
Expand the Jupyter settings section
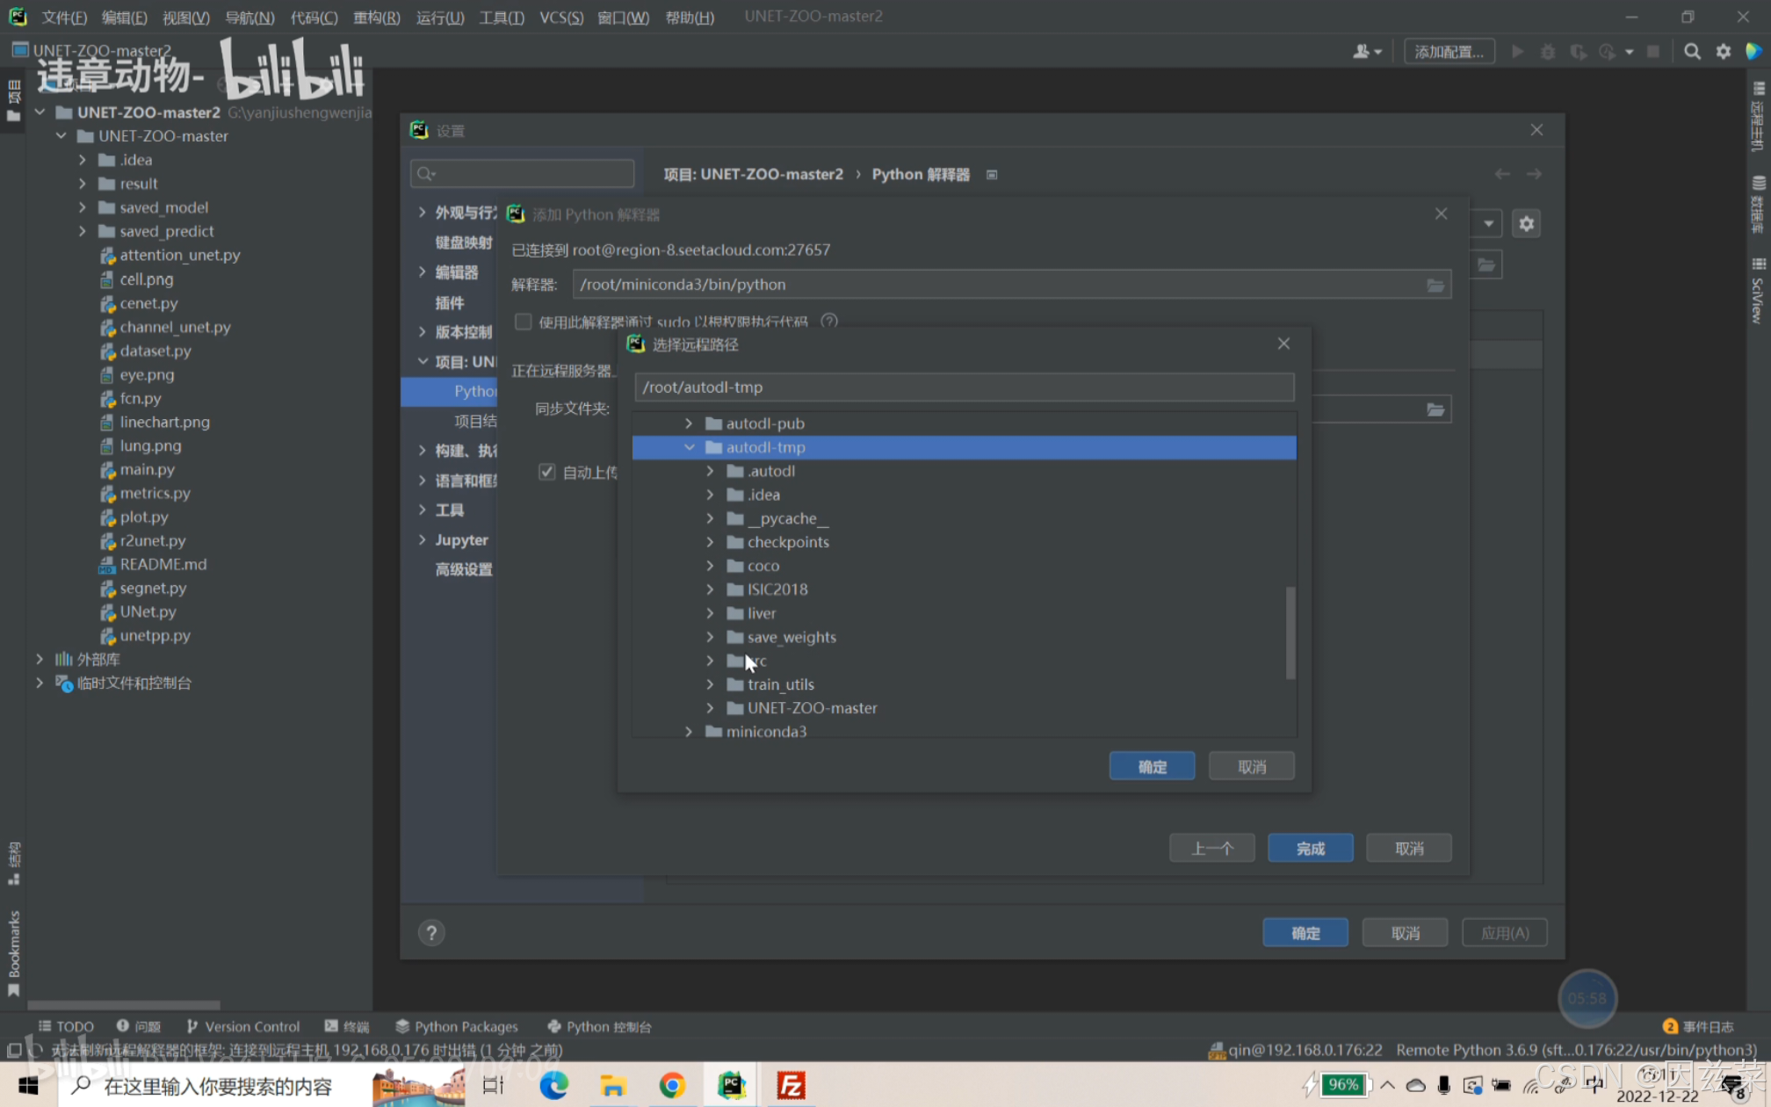(x=423, y=539)
